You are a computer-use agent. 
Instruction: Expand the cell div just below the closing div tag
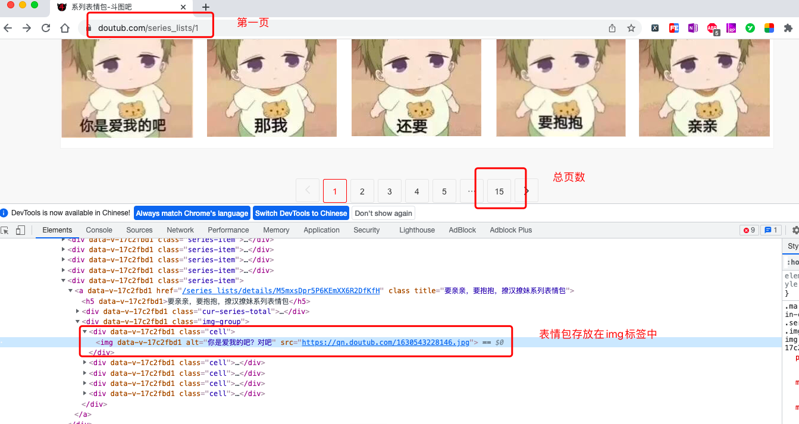[85, 363]
